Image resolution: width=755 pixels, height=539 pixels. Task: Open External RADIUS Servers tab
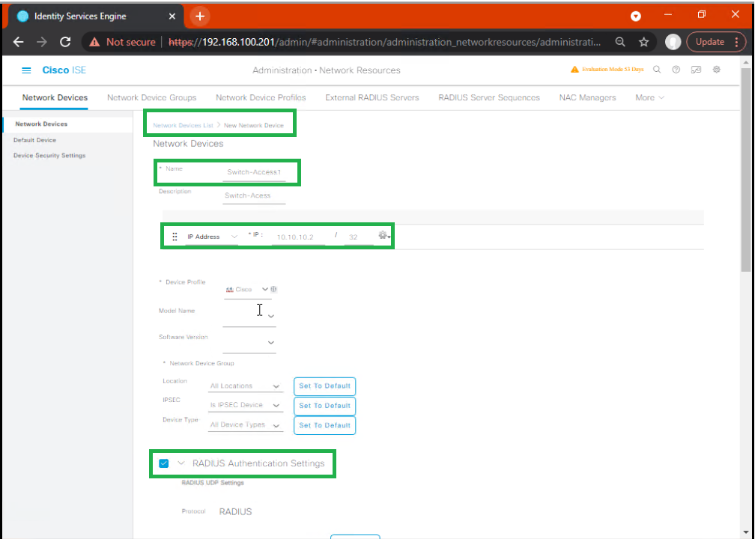pos(372,97)
